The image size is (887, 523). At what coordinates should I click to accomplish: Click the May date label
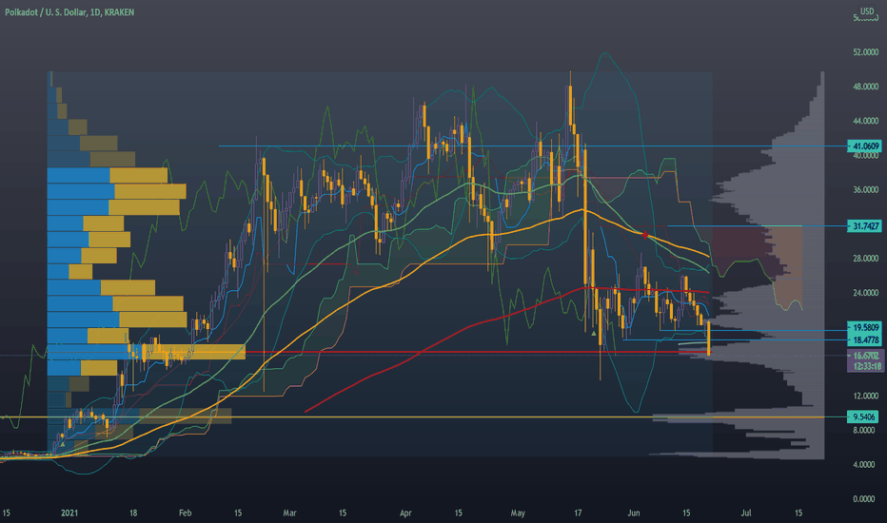click(x=518, y=513)
